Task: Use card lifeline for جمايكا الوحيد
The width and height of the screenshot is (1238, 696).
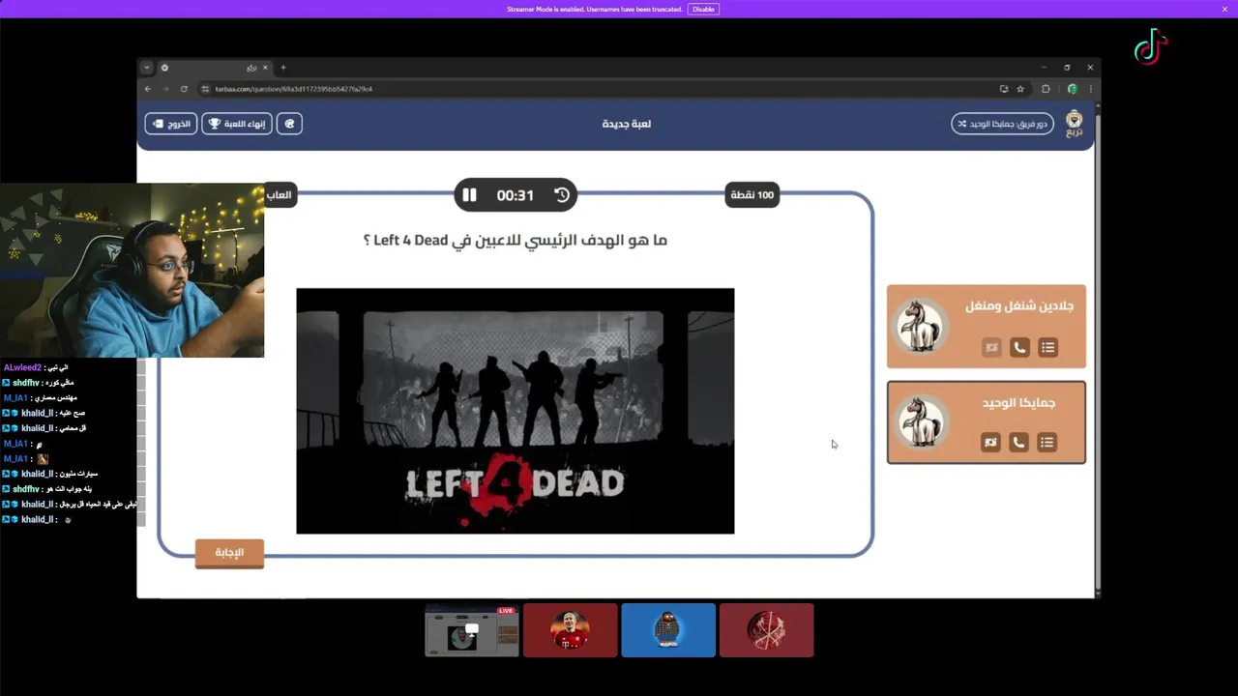Action: (x=990, y=442)
